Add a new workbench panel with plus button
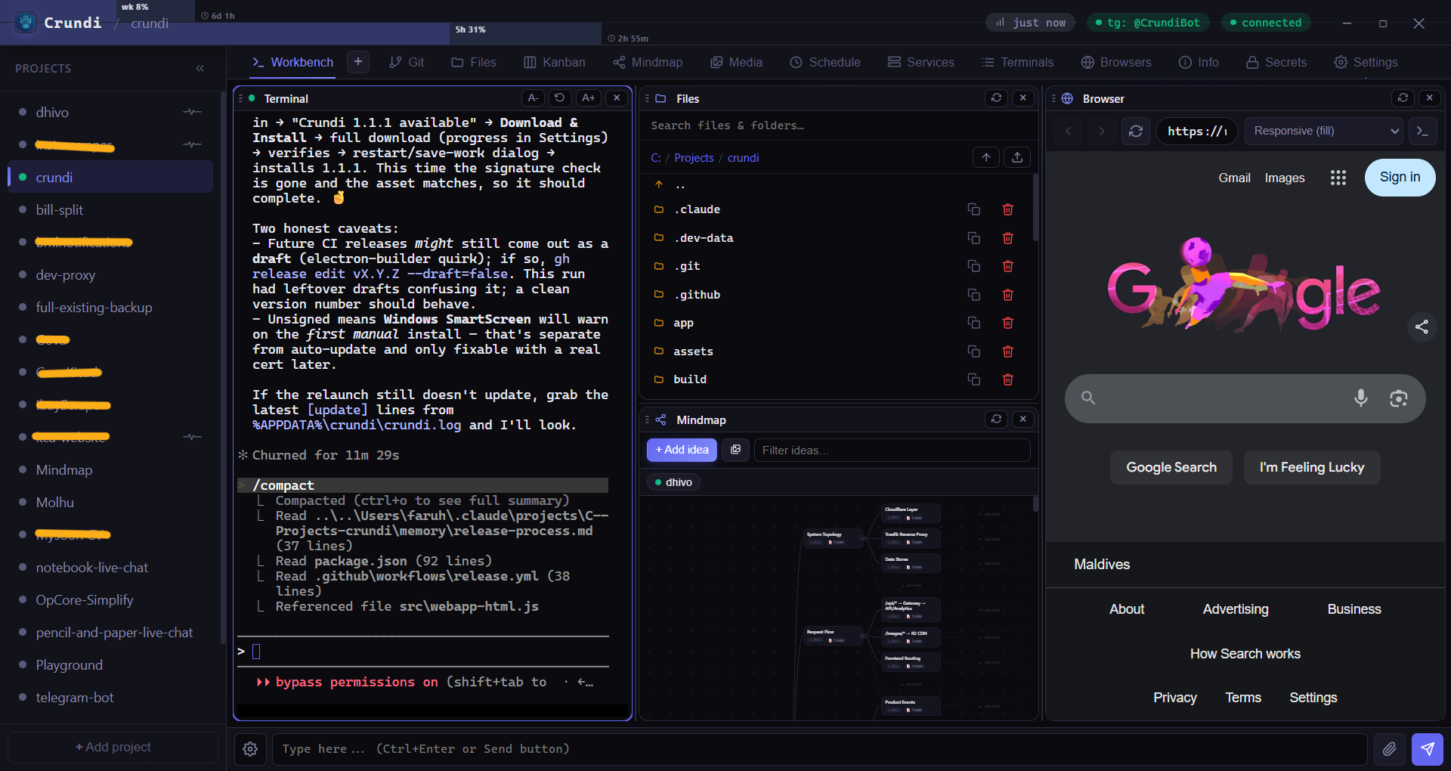This screenshot has width=1451, height=771. click(x=358, y=62)
